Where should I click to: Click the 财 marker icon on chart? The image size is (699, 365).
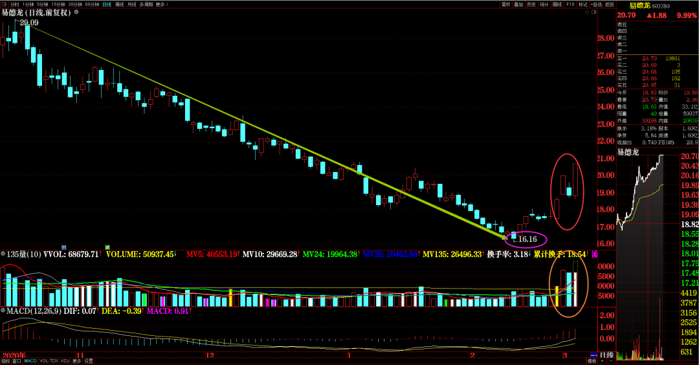coord(63,247)
